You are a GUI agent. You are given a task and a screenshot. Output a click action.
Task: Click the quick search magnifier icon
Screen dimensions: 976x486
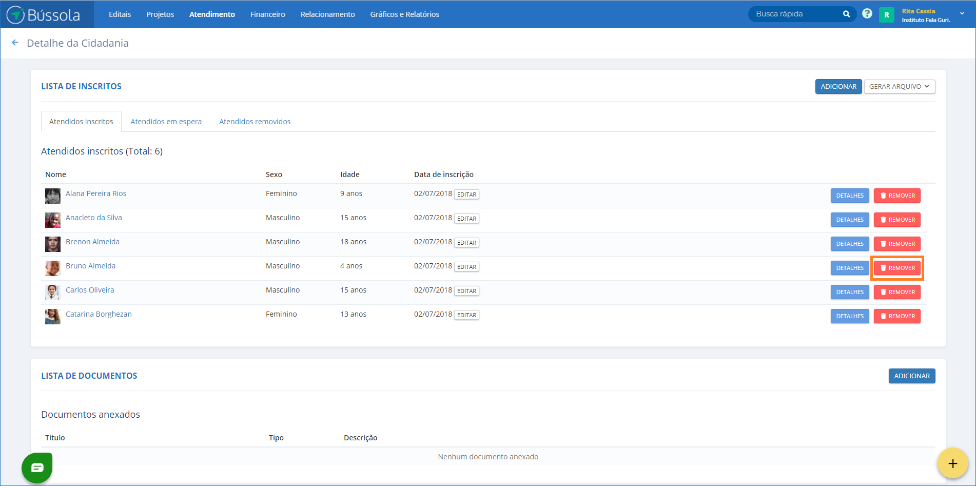846,14
